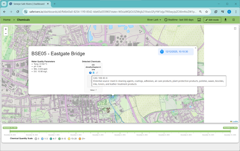The height and width of the screenshot is (151, 240).
Task: Bookmark this page with the star icon
Action: [x=207, y=12]
